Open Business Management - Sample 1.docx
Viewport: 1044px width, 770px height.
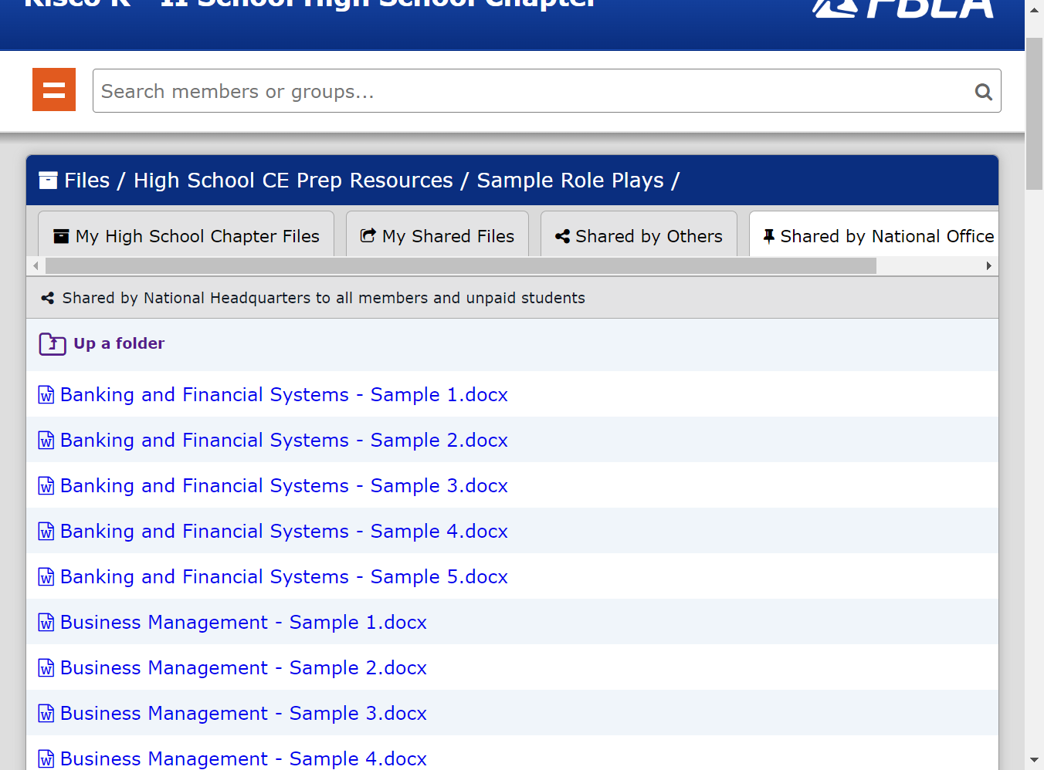click(243, 623)
